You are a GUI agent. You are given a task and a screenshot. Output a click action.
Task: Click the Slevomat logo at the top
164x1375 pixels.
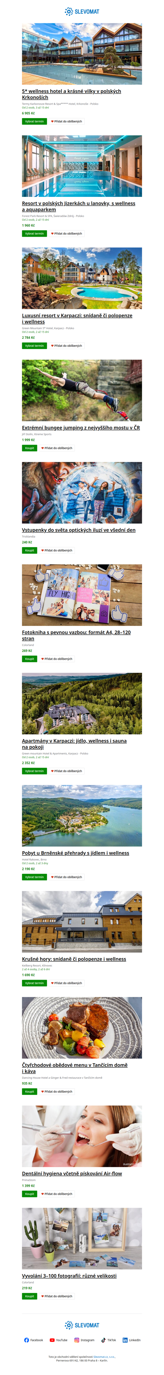point(82,11)
